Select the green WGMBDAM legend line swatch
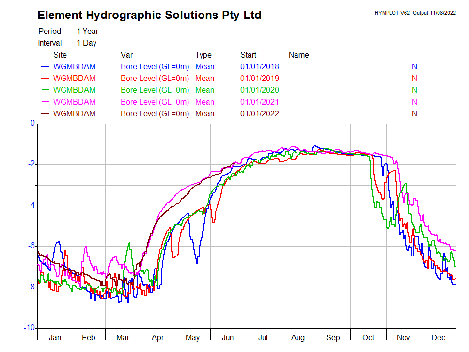The height and width of the screenshot is (352, 469). 45,90
